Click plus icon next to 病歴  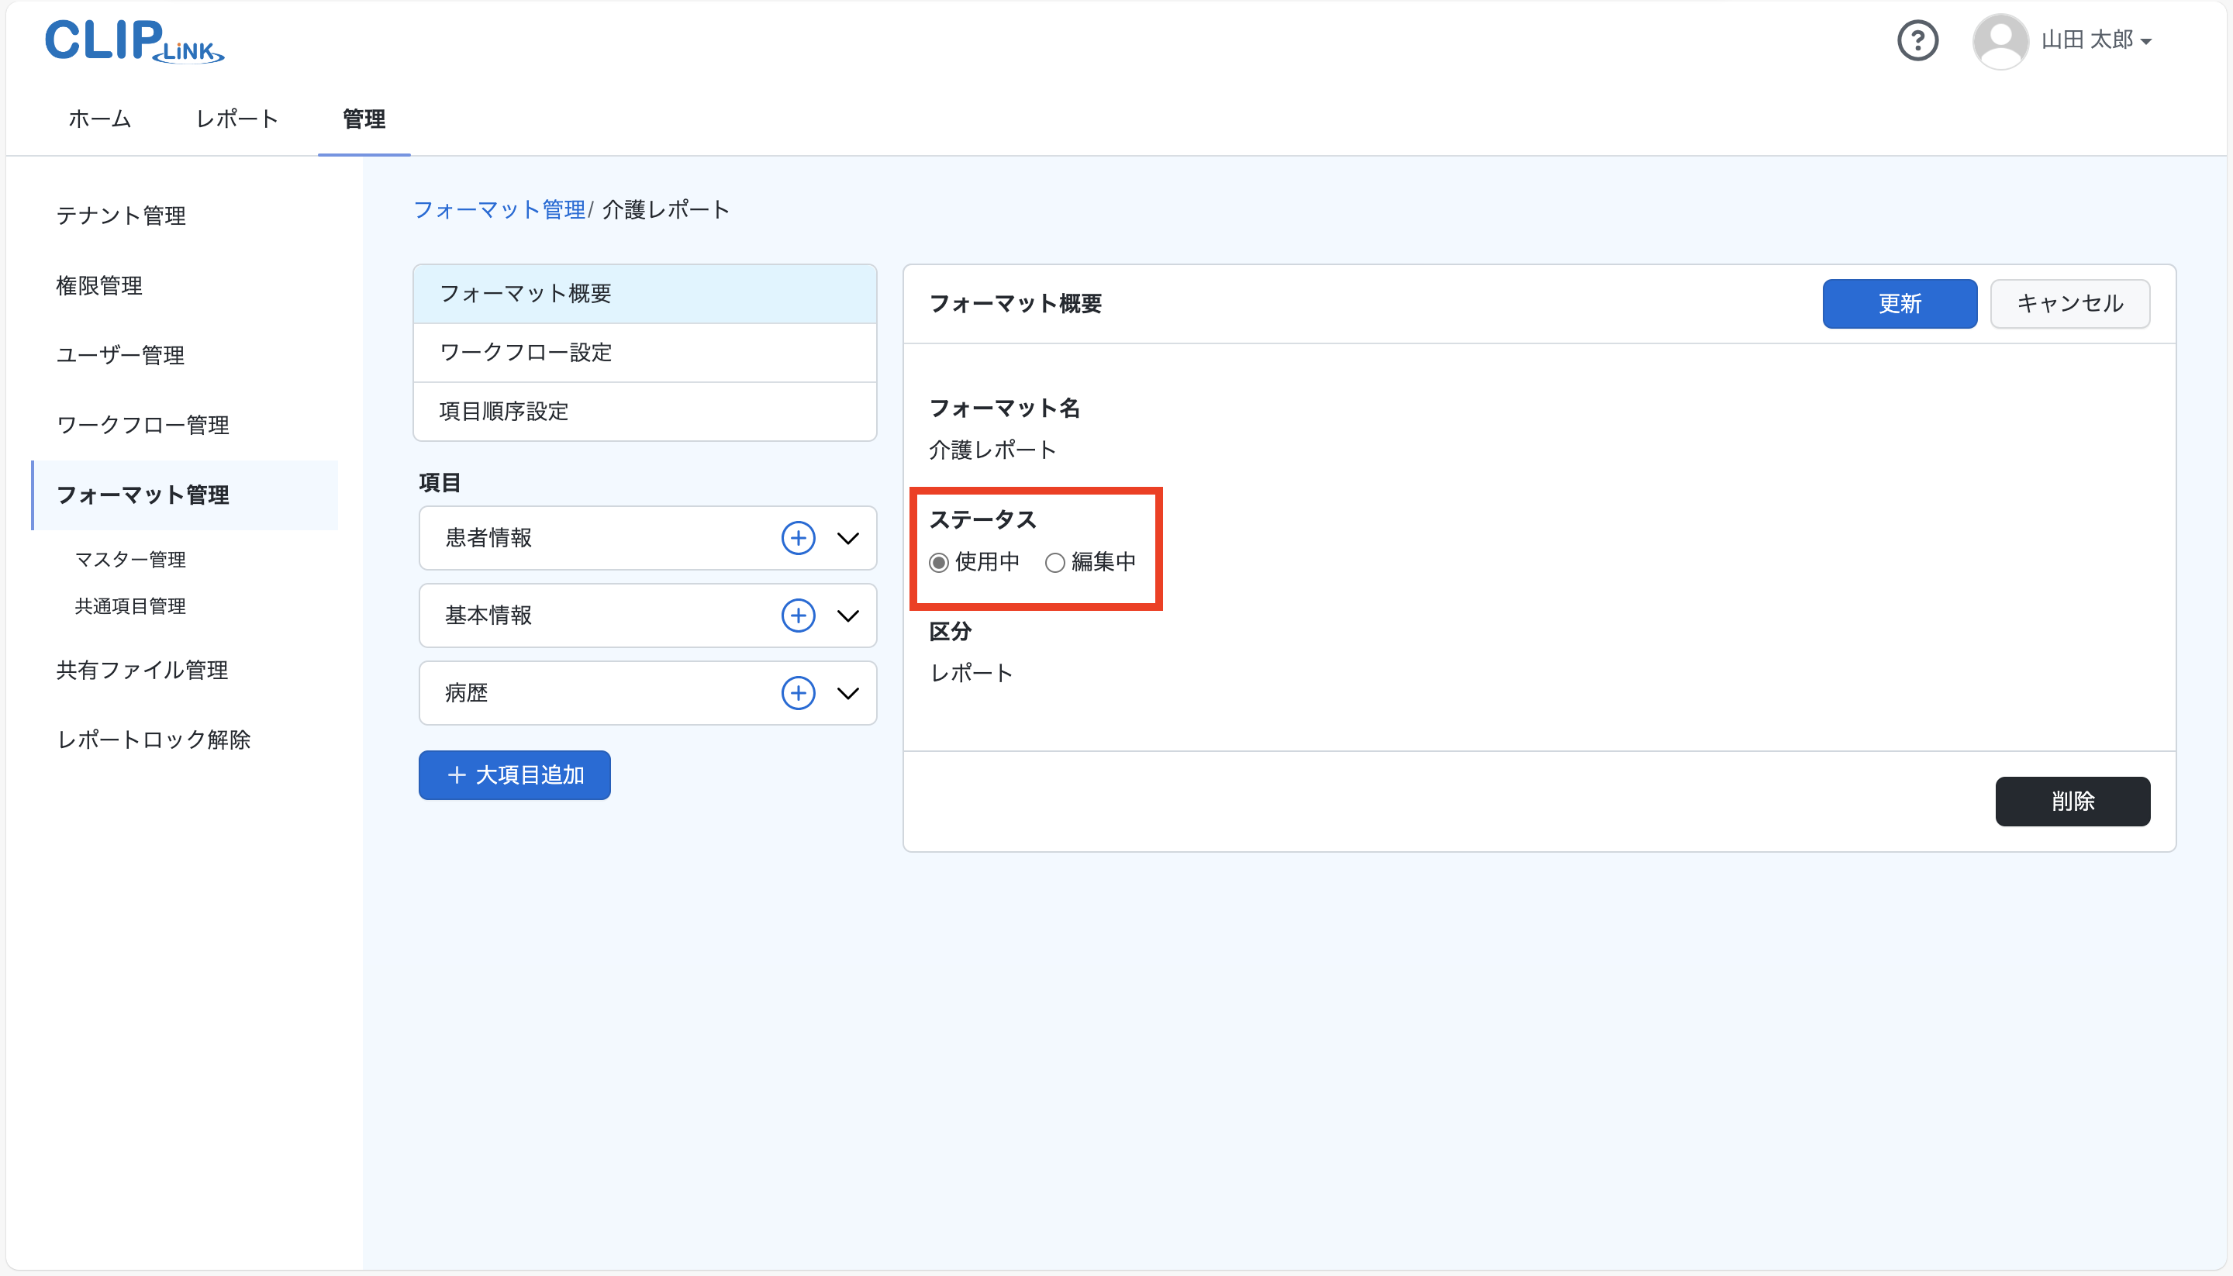798,693
